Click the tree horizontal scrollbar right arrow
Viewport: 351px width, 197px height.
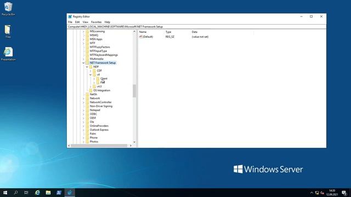131,146
